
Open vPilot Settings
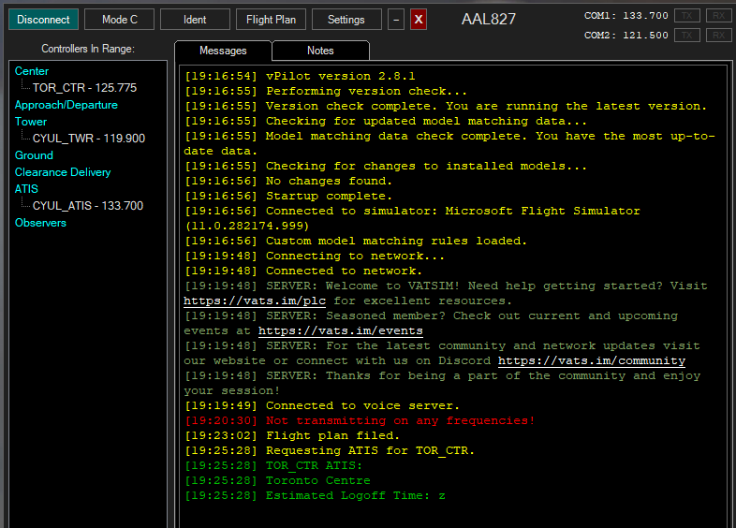[x=346, y=20]
